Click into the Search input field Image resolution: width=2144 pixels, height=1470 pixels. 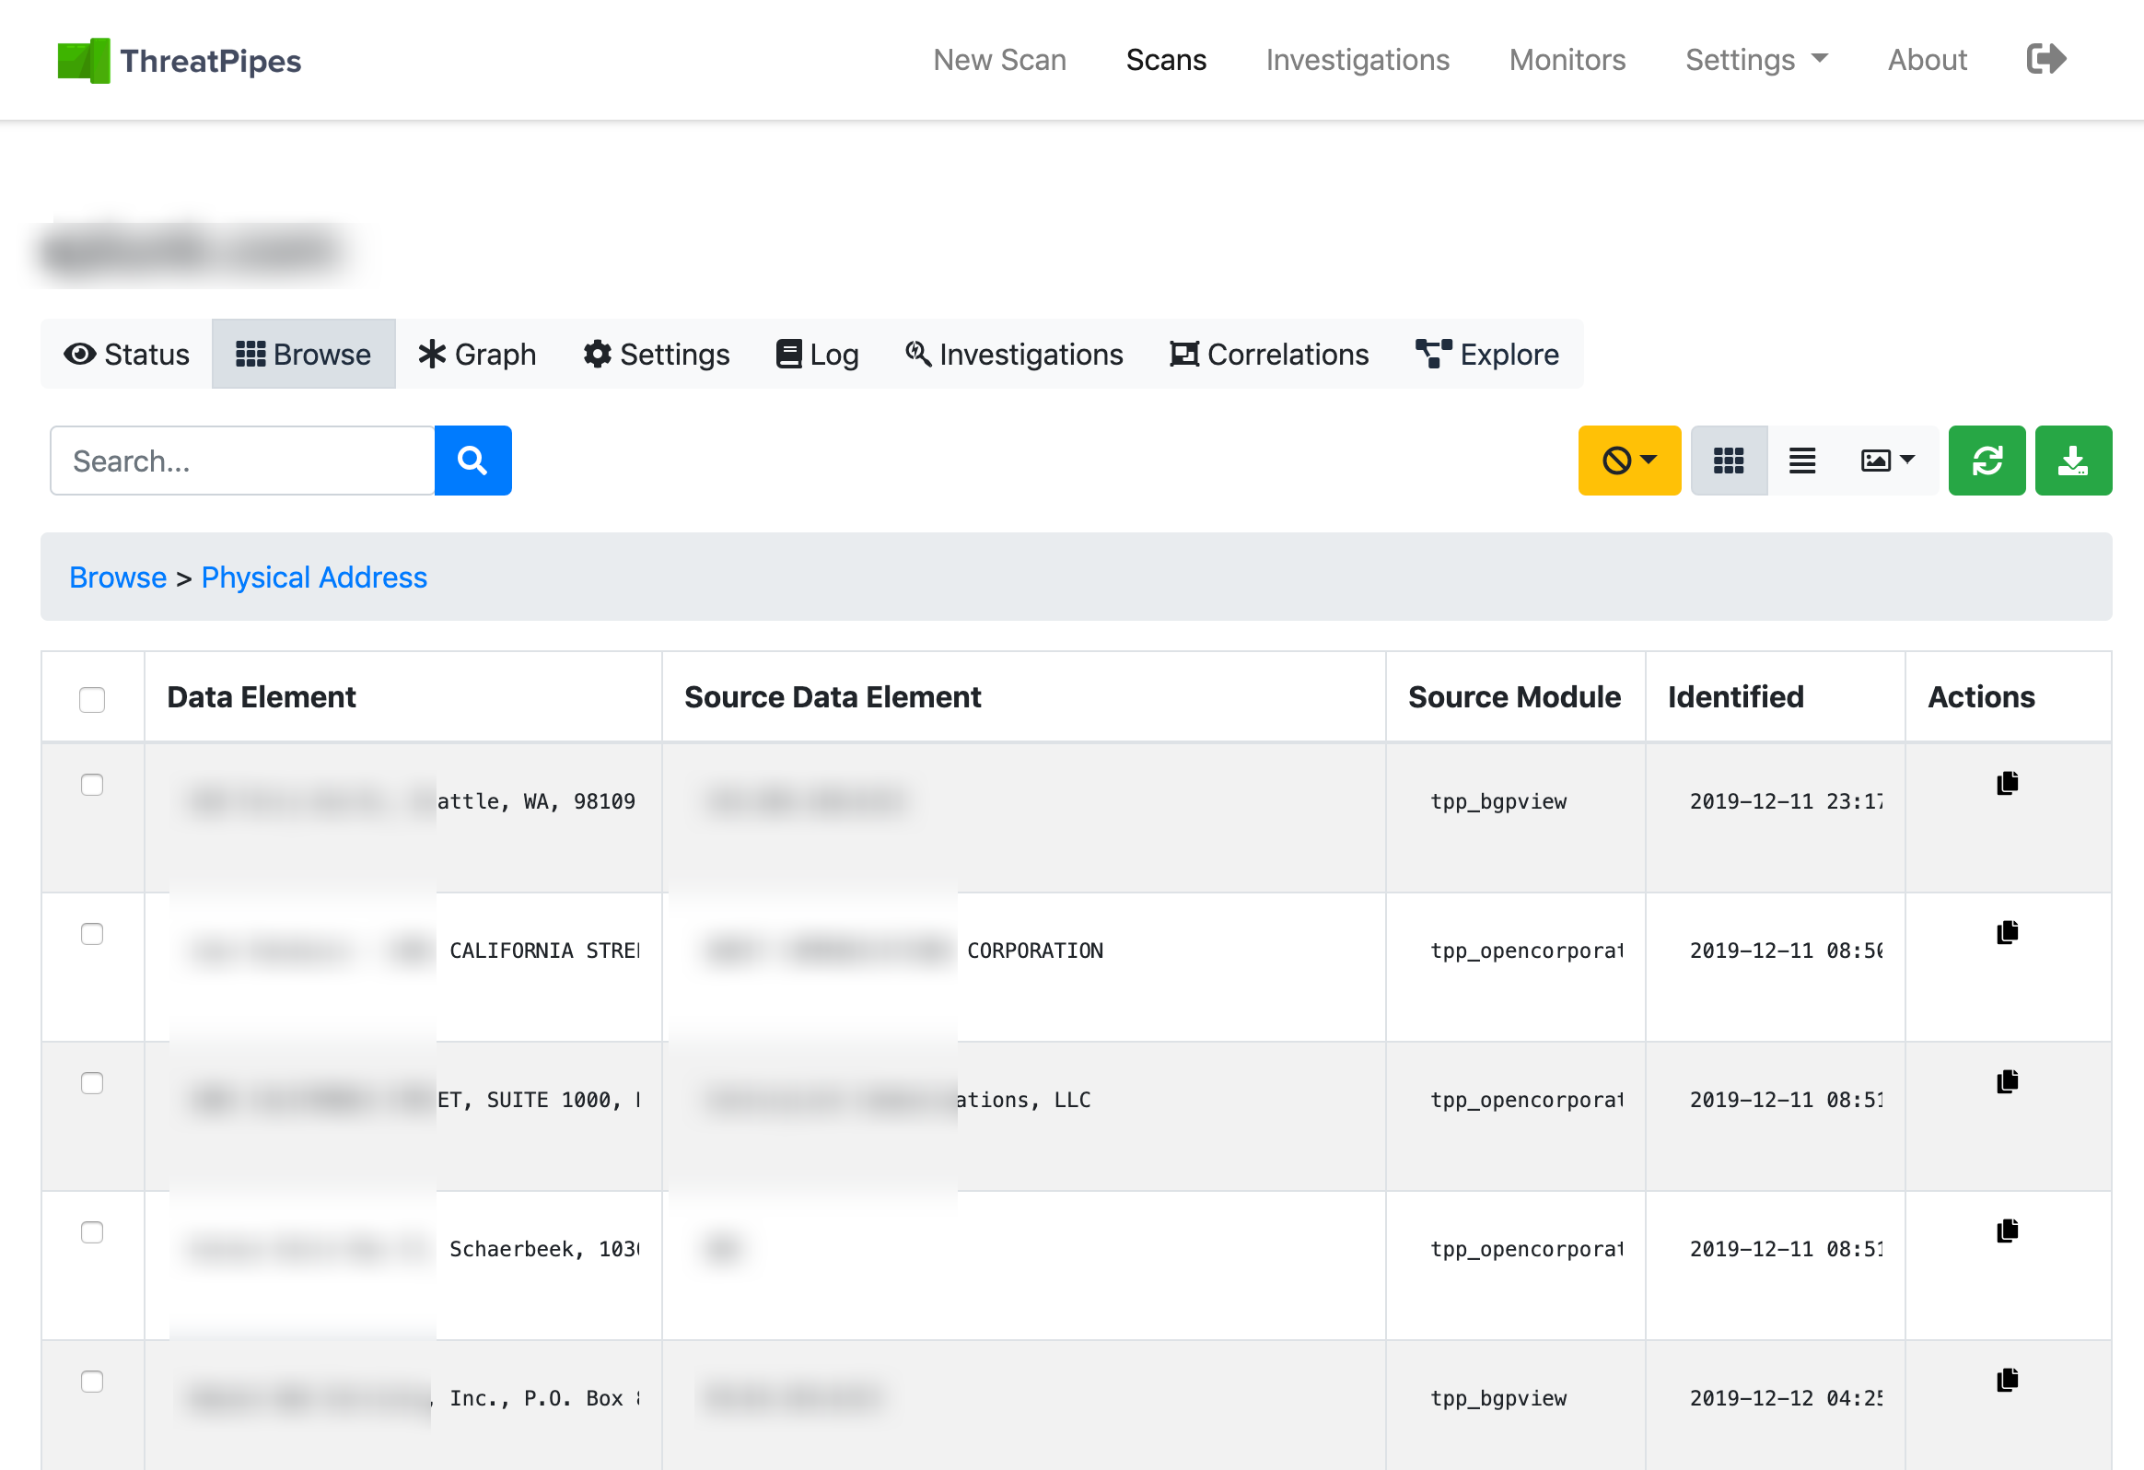click(242, 461)
